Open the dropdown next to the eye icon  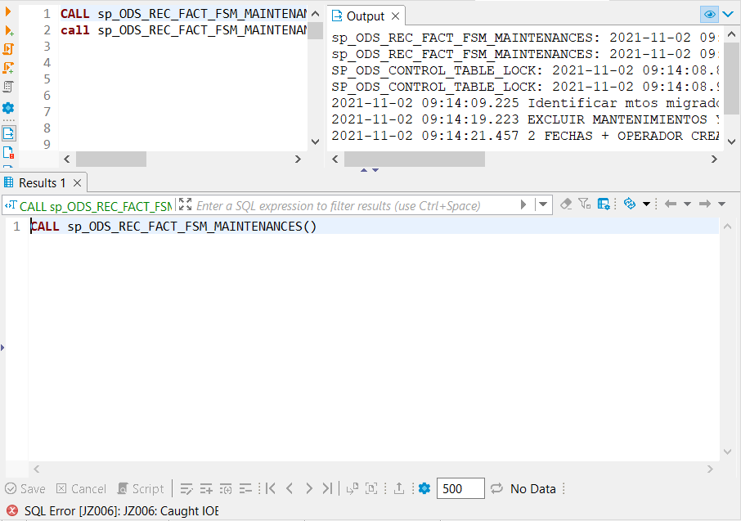click(x=727, y=14)
